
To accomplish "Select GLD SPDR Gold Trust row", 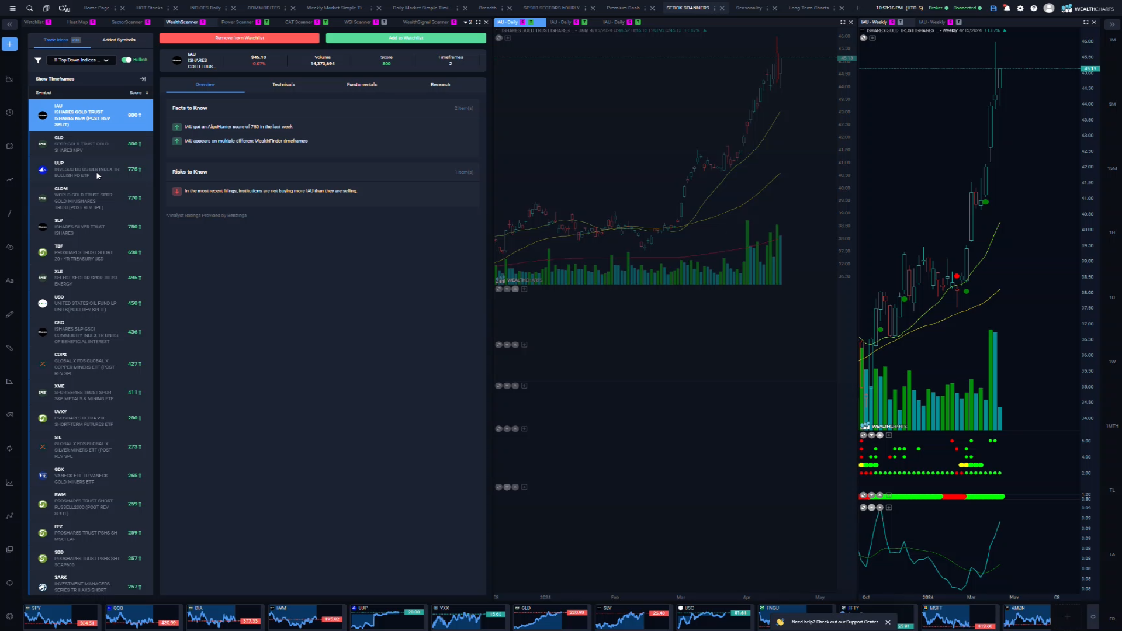I will click(x=91, y=144).
